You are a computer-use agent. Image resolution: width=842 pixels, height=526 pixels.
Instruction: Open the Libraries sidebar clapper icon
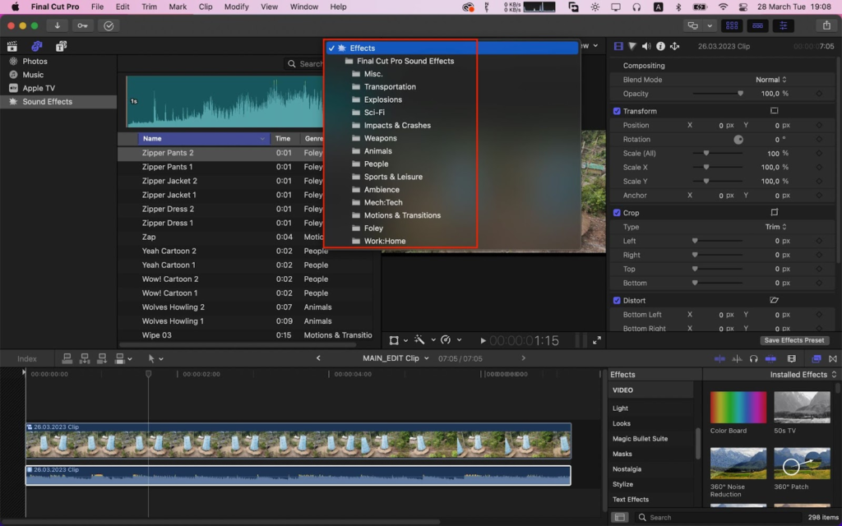[x=12, y=46]
